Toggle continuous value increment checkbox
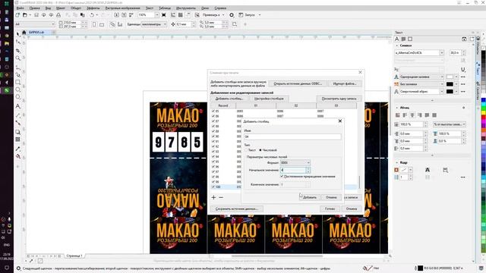This screenshot has width=486, height=273. pyautogui.click(x=282, y=176)
